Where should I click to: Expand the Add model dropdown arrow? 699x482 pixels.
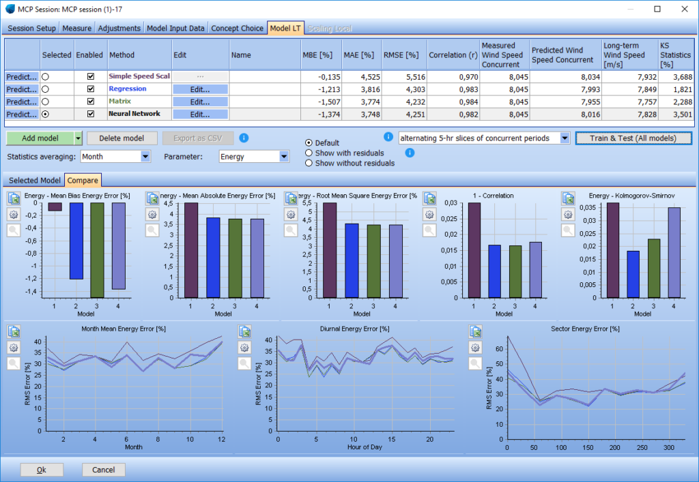(77, 138)
